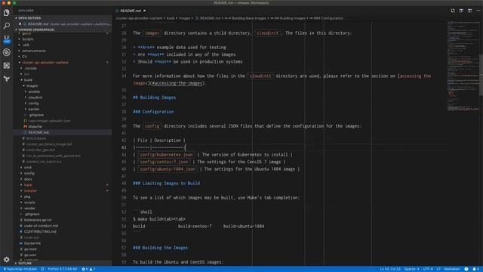Viewport: 483px width, 272px height.
Task: Open the BUILD.bazel file
Action: (x=36, y=138)
